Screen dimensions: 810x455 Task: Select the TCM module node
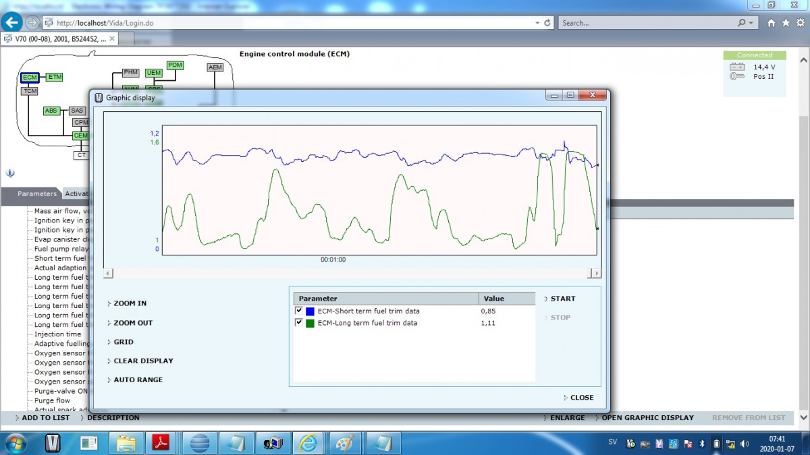pyautogui.click(x=30, y=91)
